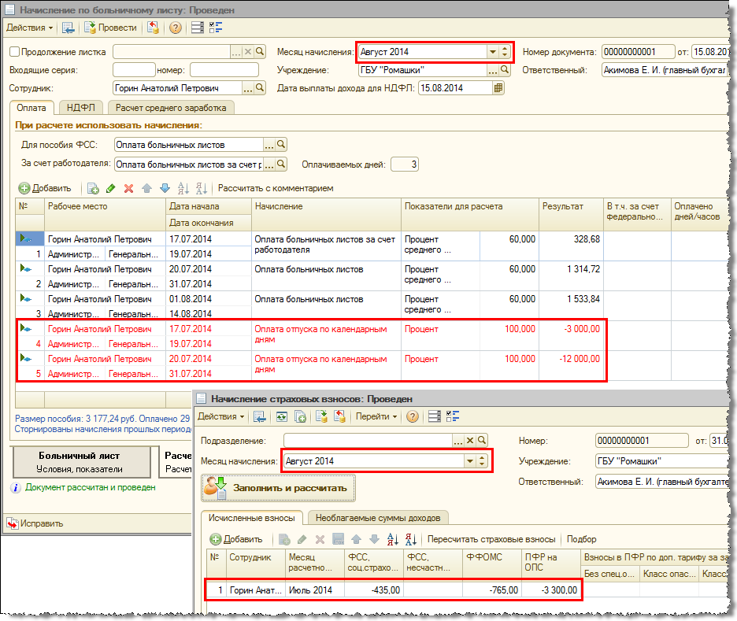Open calendar icon for Дата выплаты дохода
The image size is (737, 621).
click(498, 88)
